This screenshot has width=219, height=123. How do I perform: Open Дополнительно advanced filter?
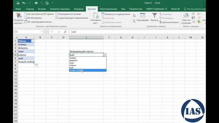169,22
